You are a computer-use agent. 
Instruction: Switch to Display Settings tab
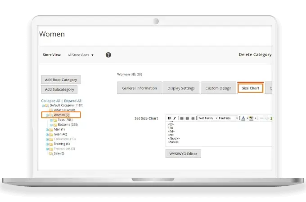tap(181, 88)
